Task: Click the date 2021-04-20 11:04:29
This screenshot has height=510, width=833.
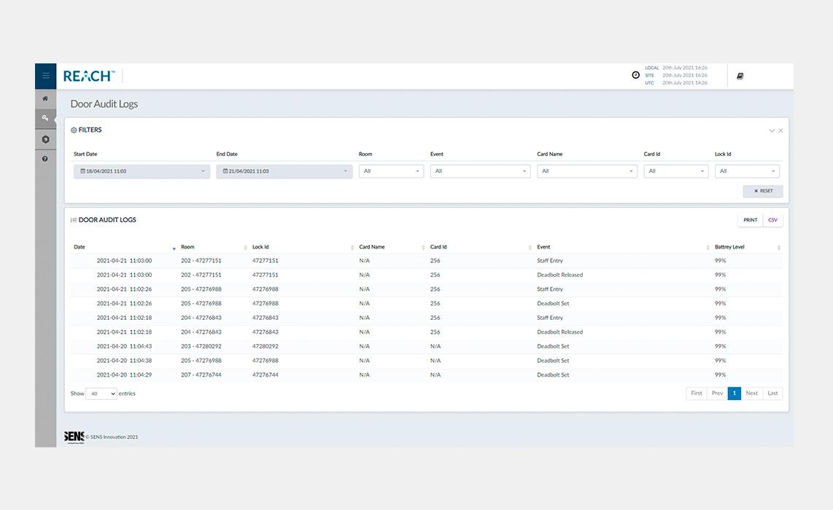Action: [x=124, y=375]
